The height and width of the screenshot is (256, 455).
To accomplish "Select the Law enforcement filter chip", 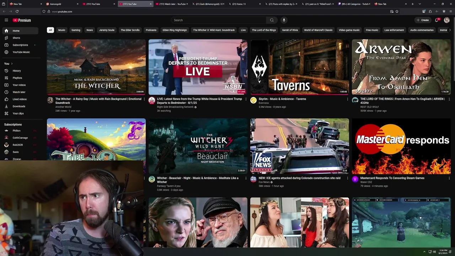I will [394, 30].
